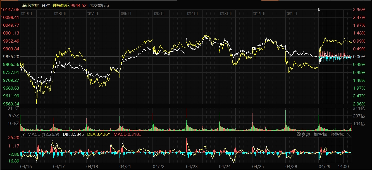The image size is (372, 170).
Task: Click the DIF:3.584 value readout
Action: tap(74, 134)
